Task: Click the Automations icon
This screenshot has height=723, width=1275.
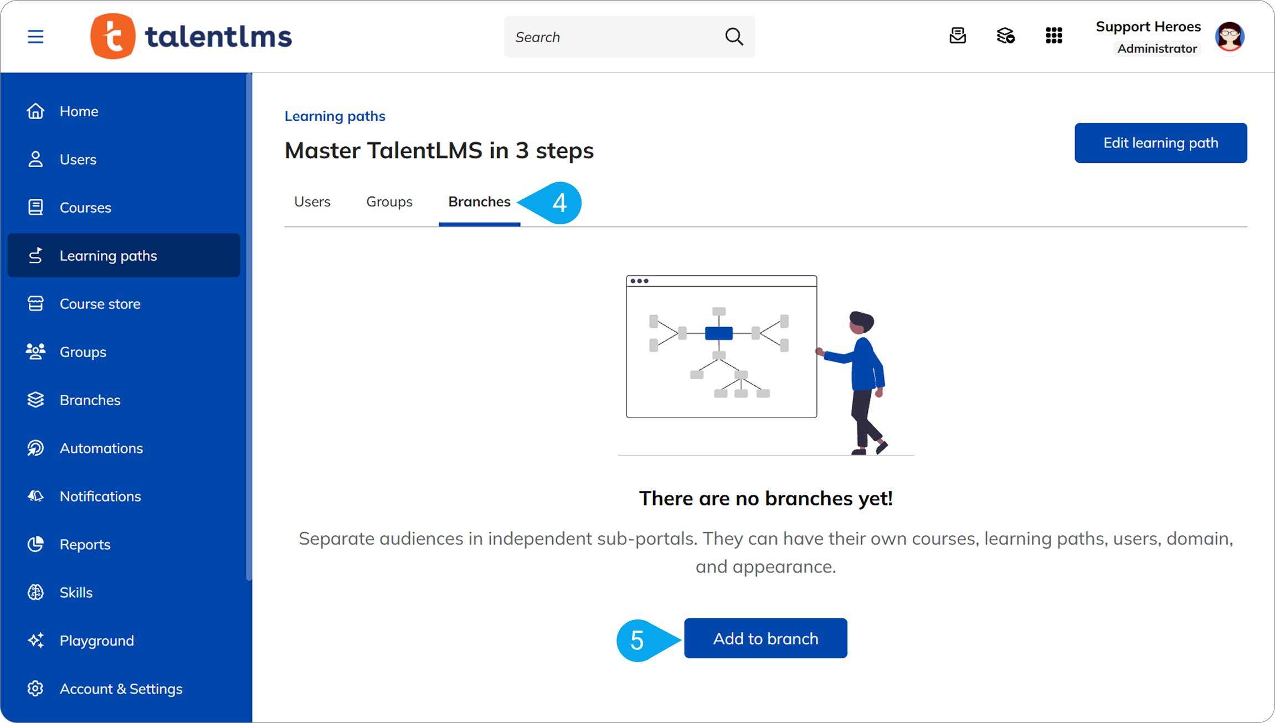Action: coord(35,448)
